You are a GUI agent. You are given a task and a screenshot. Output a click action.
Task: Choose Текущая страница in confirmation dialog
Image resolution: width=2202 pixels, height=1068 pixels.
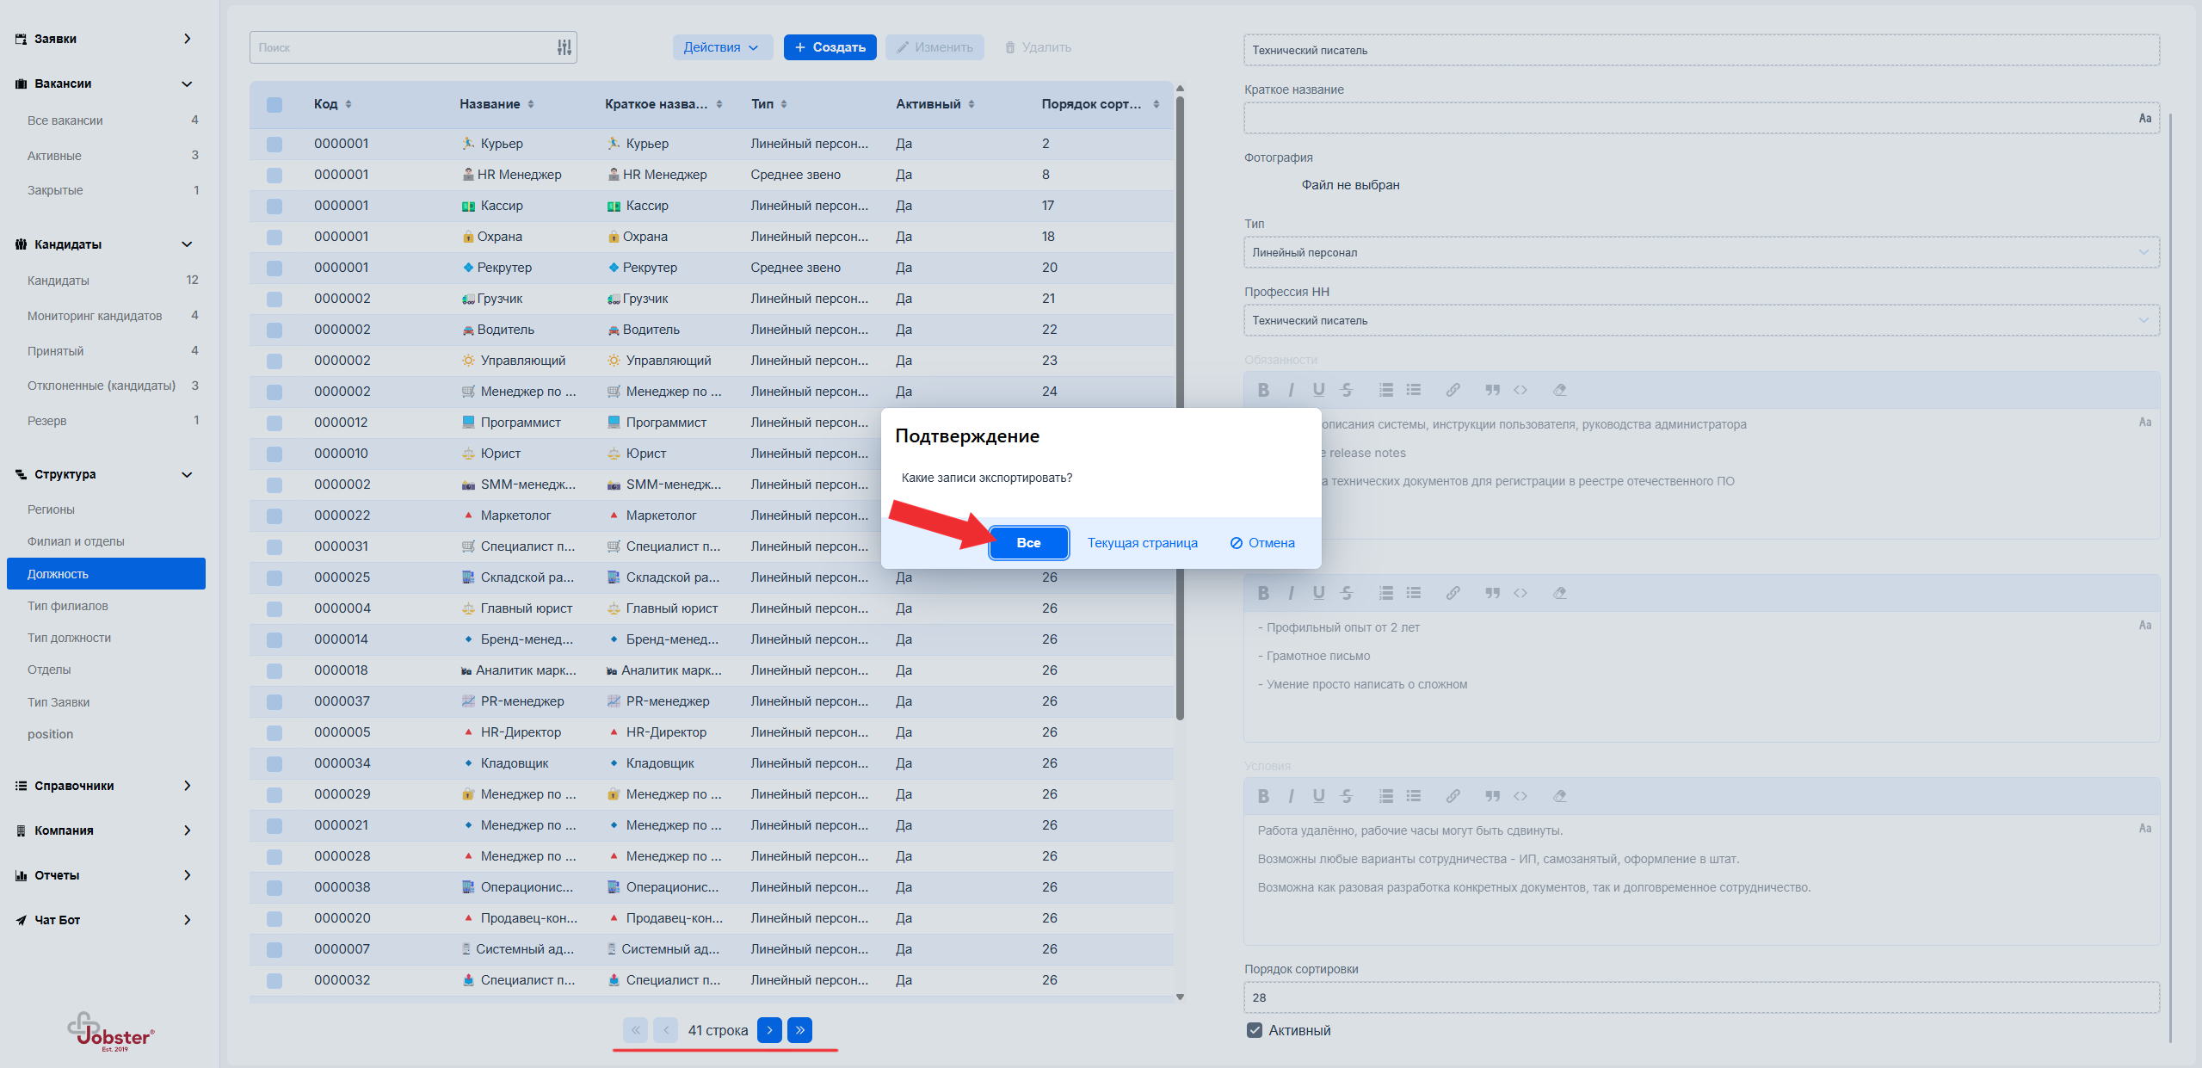pos(1142,543)
